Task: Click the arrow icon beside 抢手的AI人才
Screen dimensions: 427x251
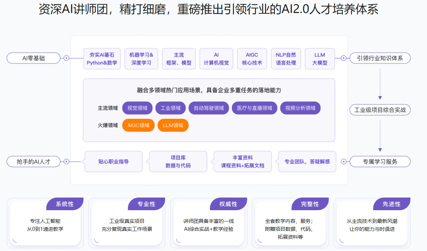Action: [66, 161]
